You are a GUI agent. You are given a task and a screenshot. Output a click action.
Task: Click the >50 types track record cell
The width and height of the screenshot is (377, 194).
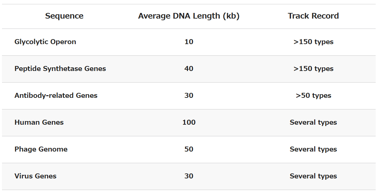click(313, 96)
